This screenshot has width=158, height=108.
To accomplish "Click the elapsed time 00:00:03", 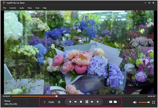I will (x=7, y=96).
